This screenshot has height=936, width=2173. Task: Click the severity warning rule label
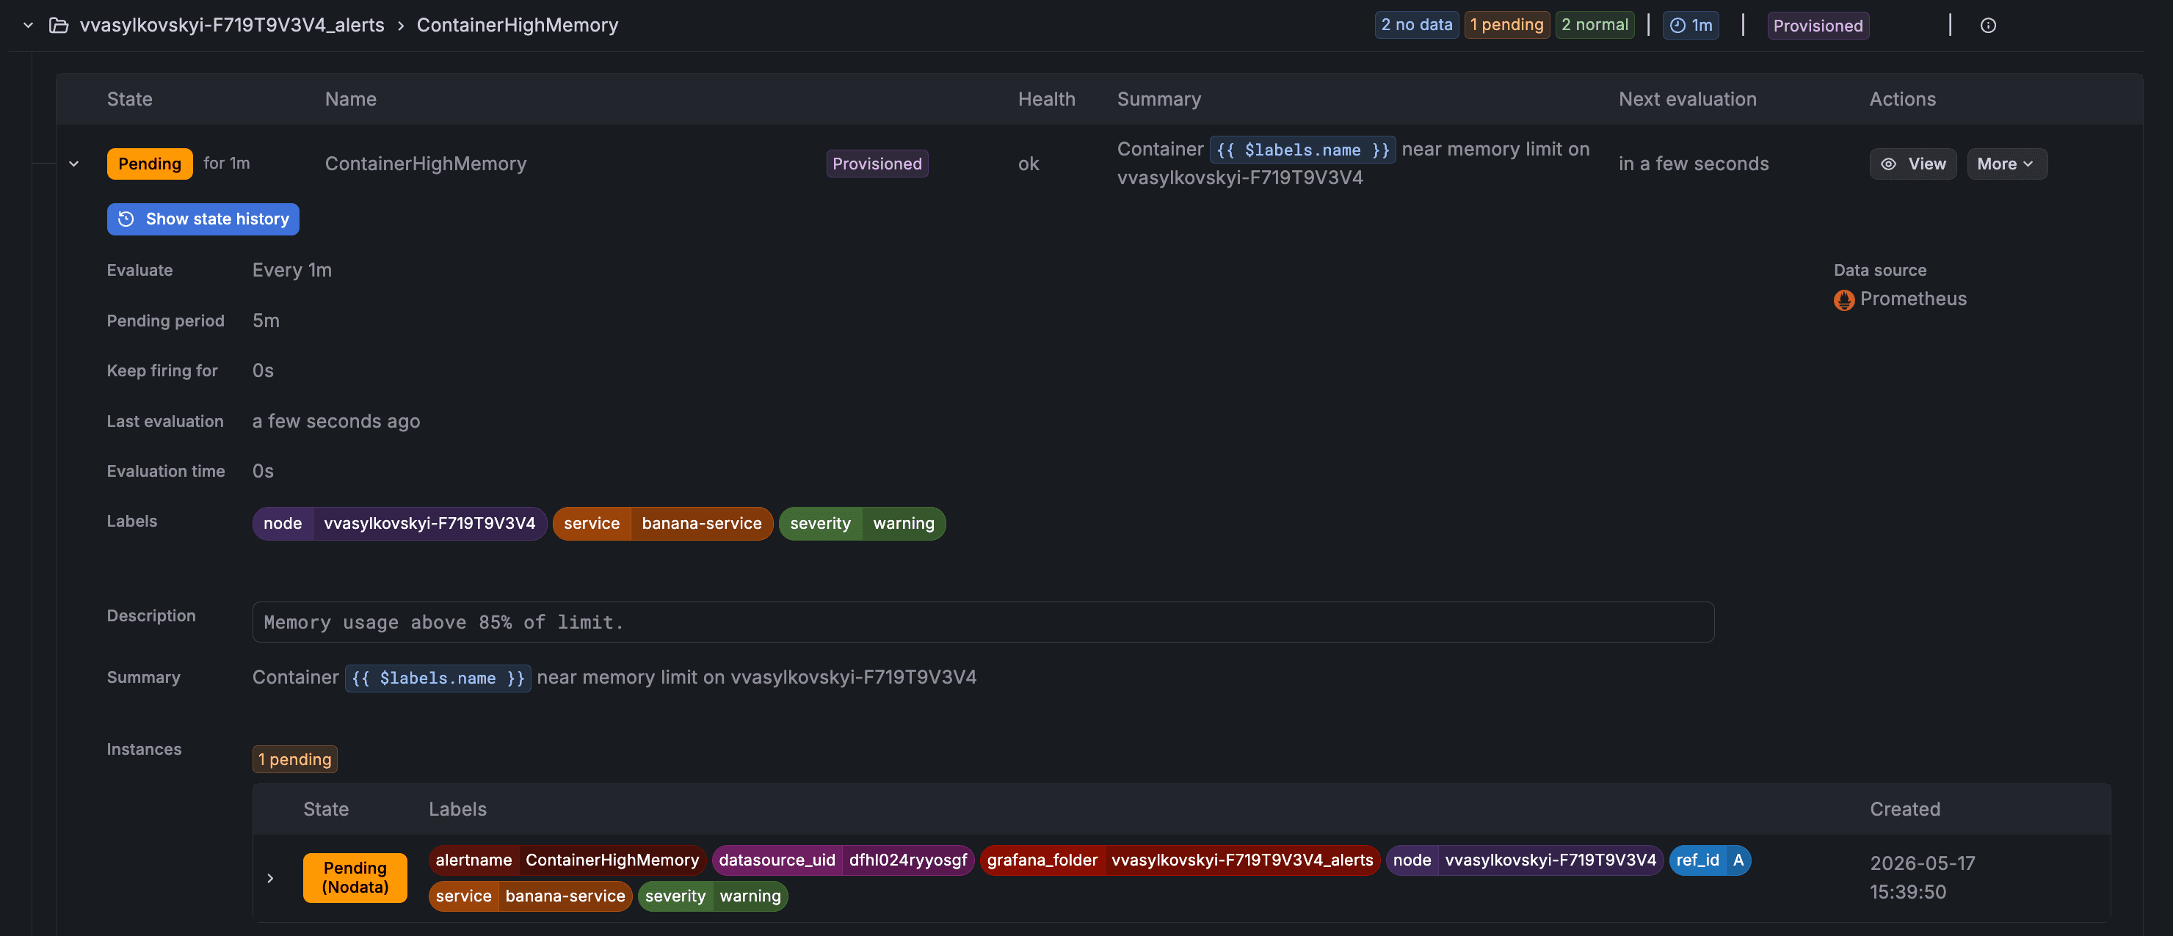(x=862, y=524)
